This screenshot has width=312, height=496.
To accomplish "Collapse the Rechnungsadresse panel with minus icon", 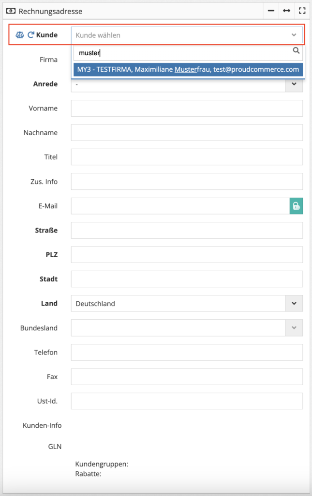I will 271,11.
